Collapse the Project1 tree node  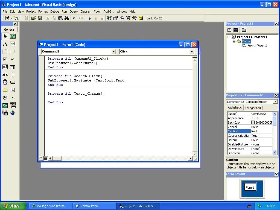click(229, 37)
